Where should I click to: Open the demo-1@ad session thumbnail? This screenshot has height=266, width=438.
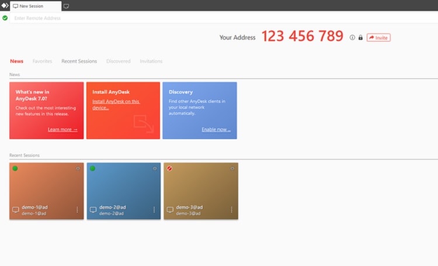[46, 191]
